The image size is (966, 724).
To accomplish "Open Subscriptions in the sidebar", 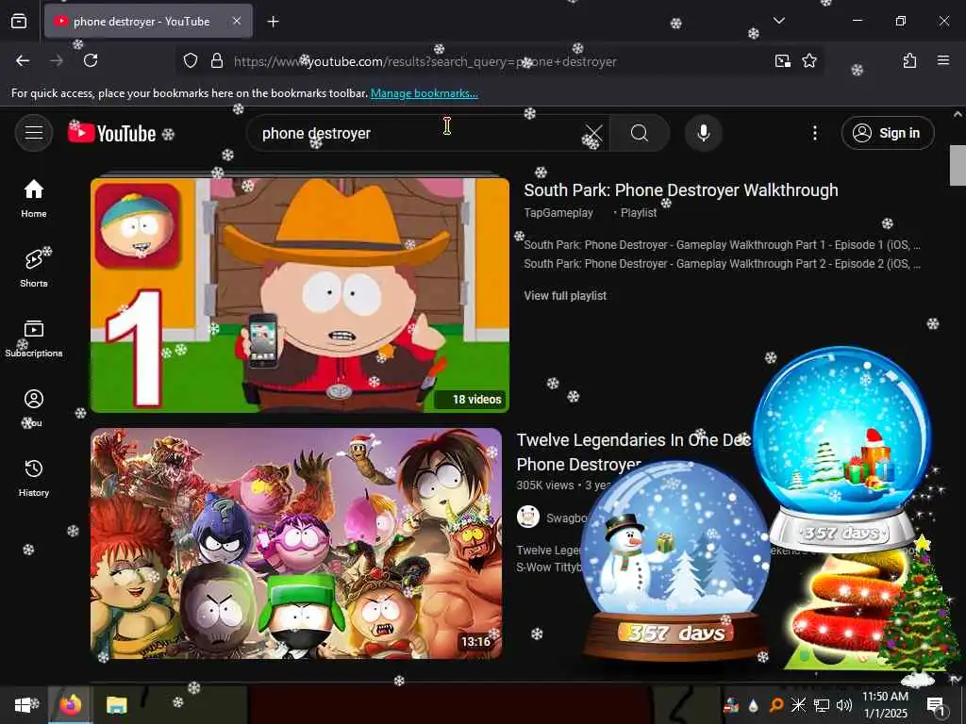I will point(34,338).
